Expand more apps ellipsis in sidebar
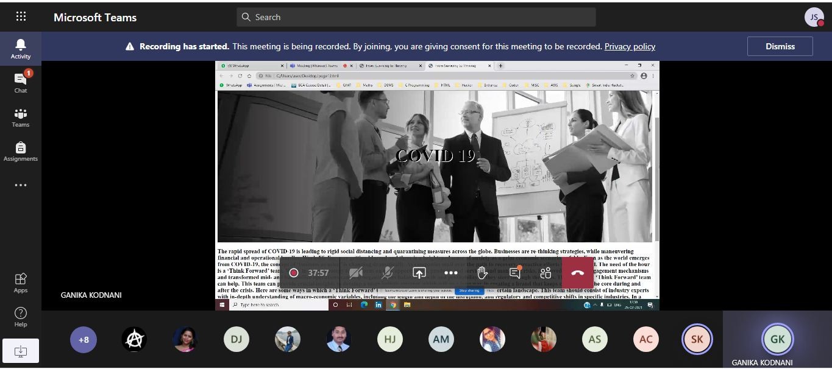The height and width of the screenshot is (369, 832). click(20, 185)
